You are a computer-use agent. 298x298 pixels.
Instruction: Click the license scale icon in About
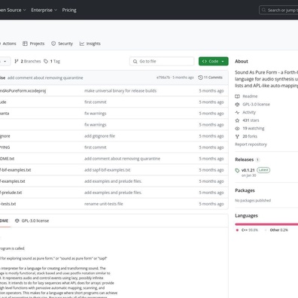point(237,105)
